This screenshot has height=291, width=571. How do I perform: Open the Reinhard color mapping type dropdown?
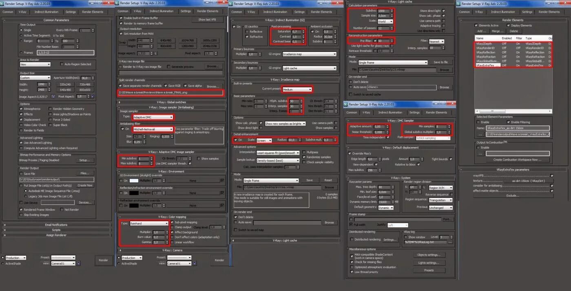click(148, 223)
